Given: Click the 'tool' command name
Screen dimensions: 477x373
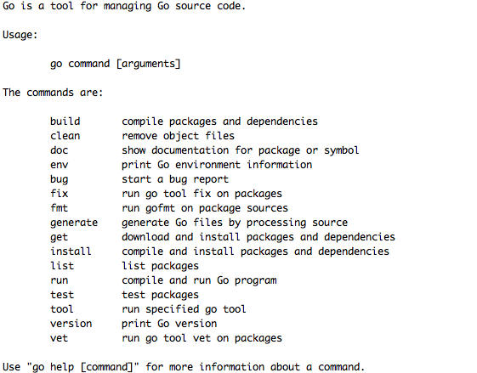Looking at the screenshot, I should [62, 309].
